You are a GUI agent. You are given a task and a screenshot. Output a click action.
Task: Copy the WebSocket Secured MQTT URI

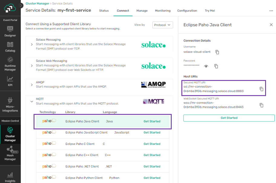[x=261, y=105]
